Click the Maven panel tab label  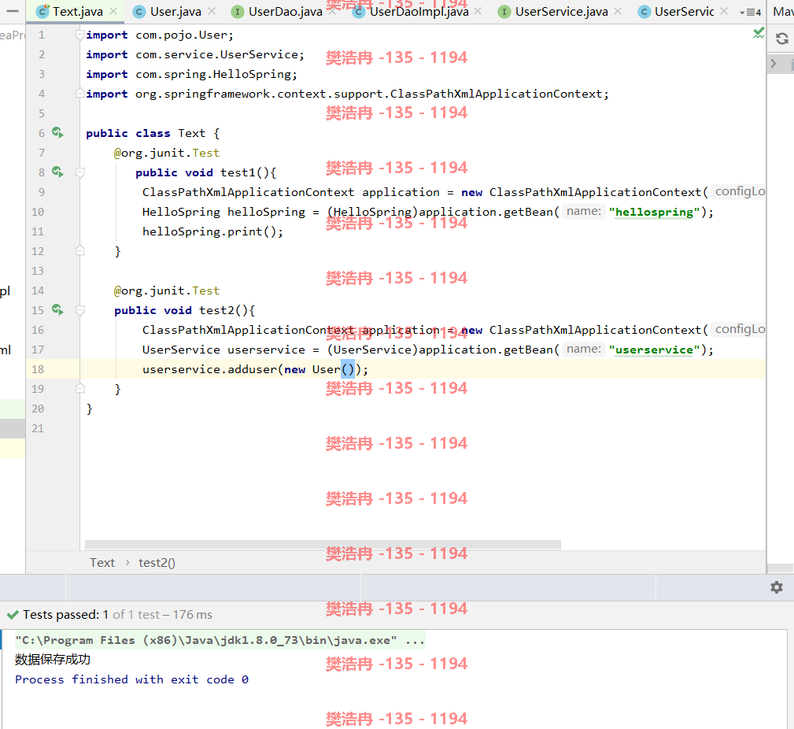783,11
